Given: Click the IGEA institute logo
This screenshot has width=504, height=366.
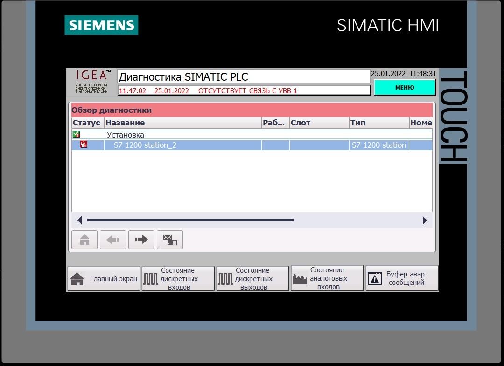Looking at the screenshot, I should click(91, 82).
